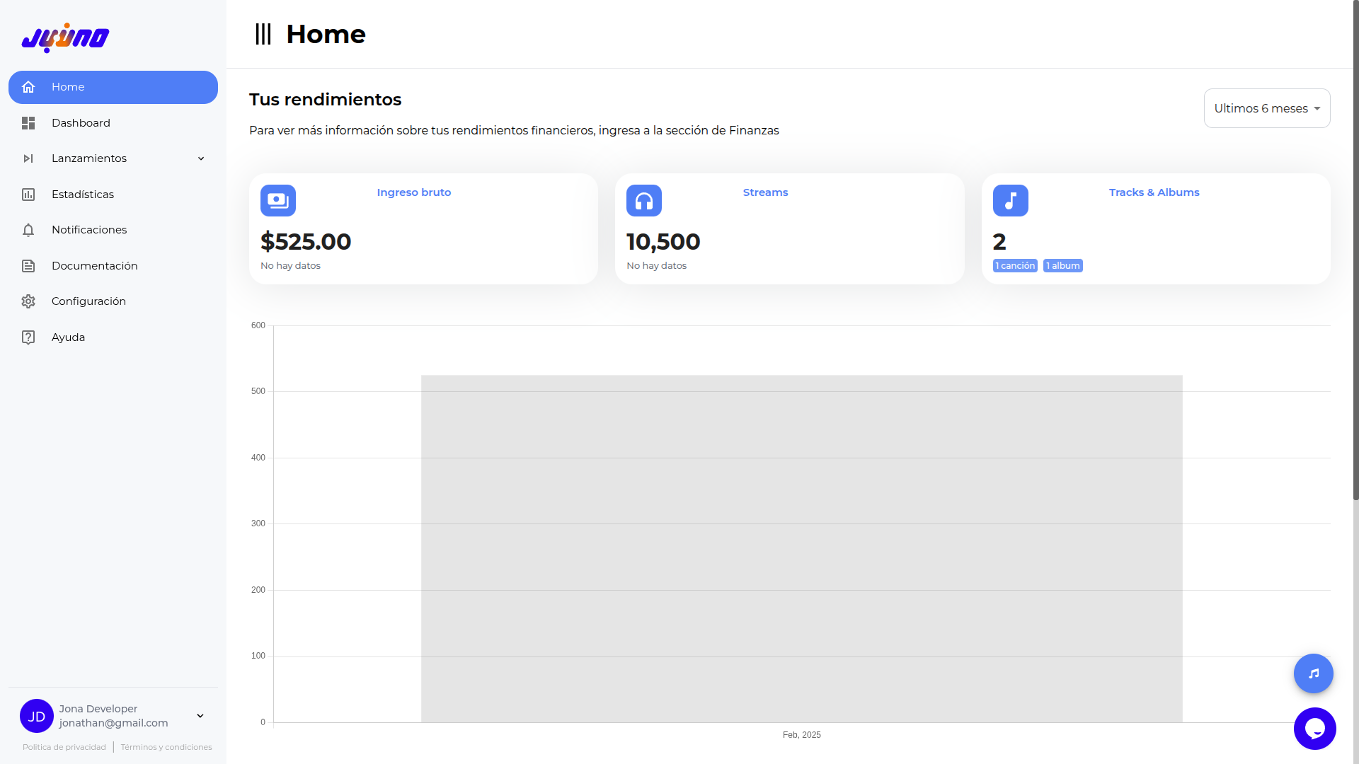The width and height of the screenshot is (1359, 764).
Task: Open the floating music note button
Action: pos(1314,673)
